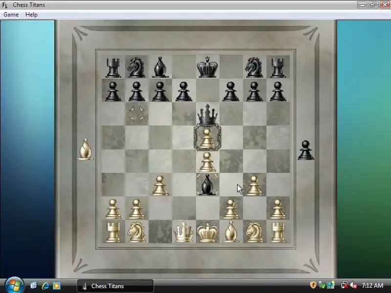Select the white pawn on a2
Image resolution: width=391 pixels, height=293 pixels.
coord(113,209)
